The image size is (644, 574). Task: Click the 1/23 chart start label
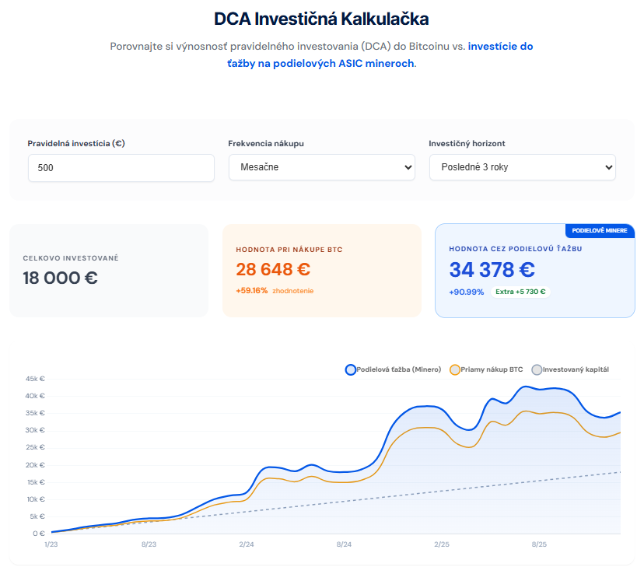tap(51, 544)
